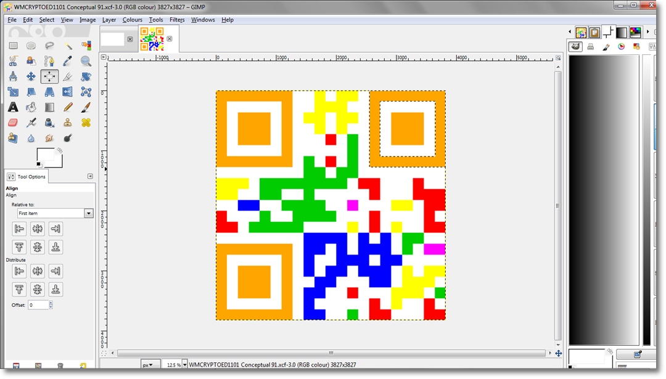Select the Airbrush tool
666x379 pixels.
pyautogui.click(x=31, y=123)
